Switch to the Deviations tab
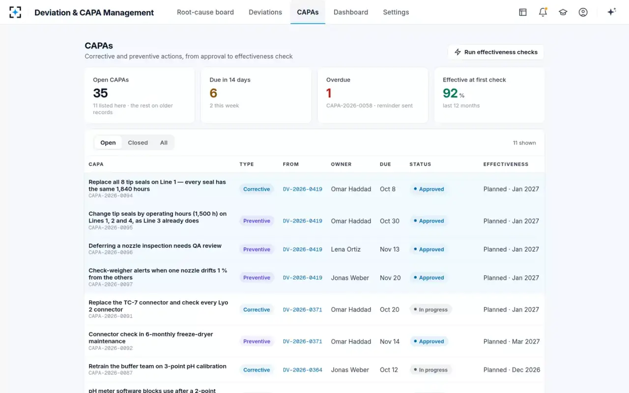 click(x=265, y=12)
